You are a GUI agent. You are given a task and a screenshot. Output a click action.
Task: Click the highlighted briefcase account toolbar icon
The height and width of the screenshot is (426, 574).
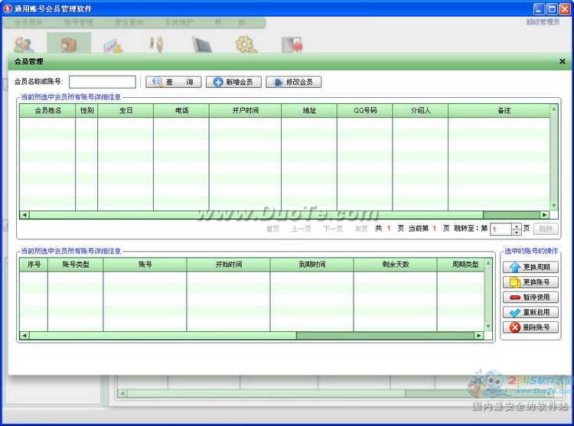click(x=69, y=44)
